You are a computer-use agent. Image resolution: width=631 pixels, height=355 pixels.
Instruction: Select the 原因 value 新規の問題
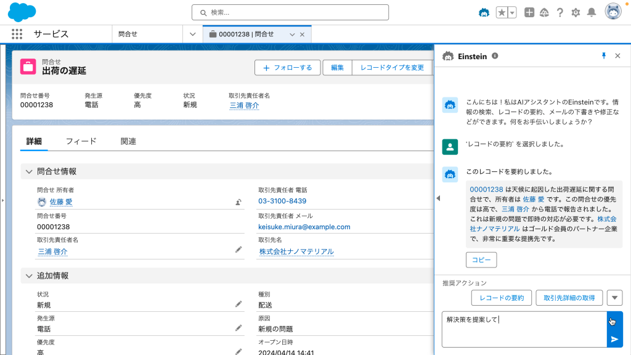click(275, 329)
